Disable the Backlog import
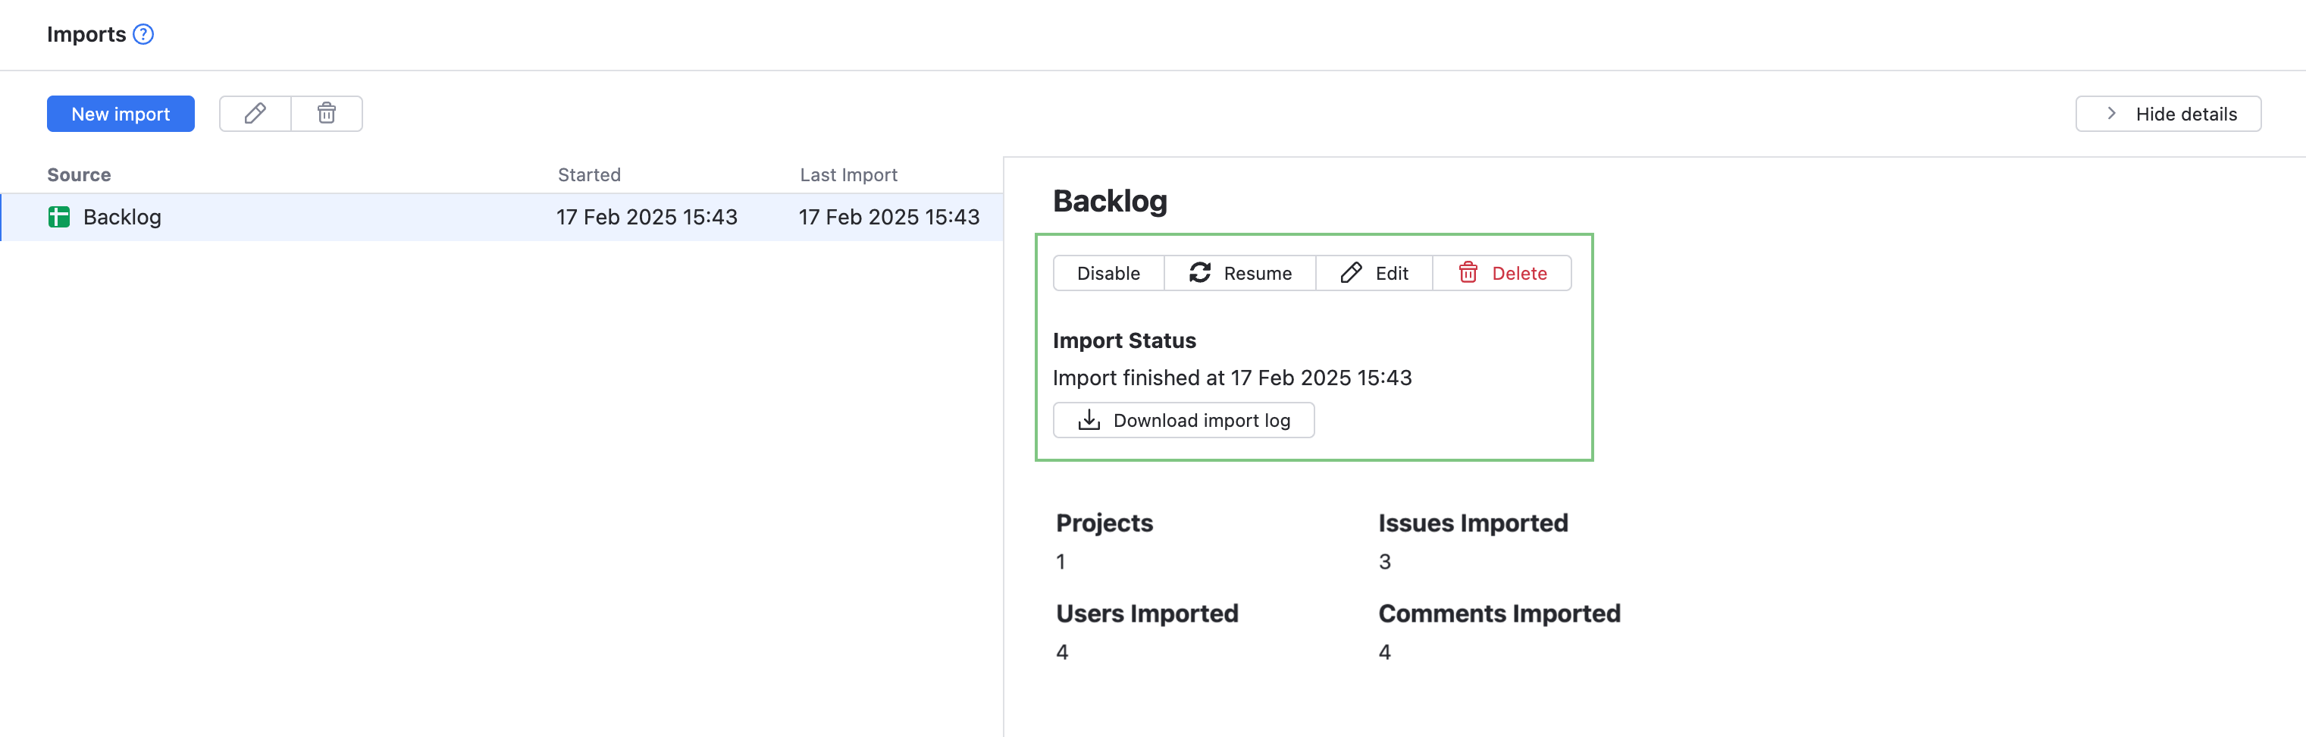Screen dimensions: 2306x737 point(1108,273)
